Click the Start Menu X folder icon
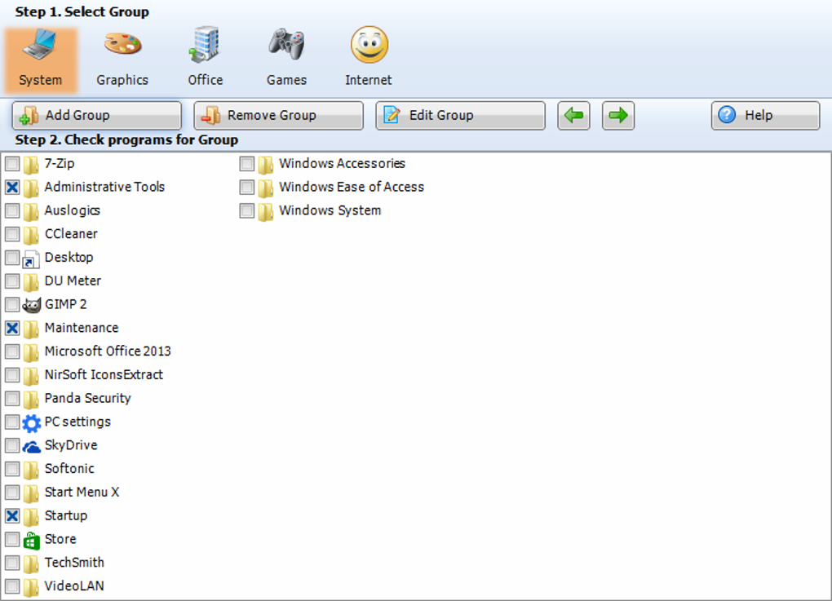The image size is (832, 601). coord(31,493)
